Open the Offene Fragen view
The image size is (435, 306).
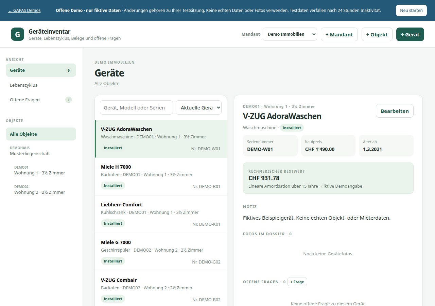pos(41,100)
